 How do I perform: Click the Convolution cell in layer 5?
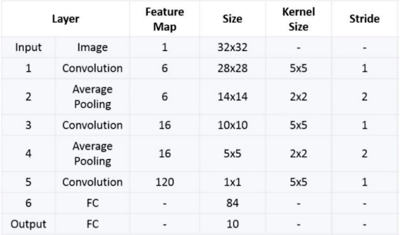pyautogui.click(x=93, y=182)
